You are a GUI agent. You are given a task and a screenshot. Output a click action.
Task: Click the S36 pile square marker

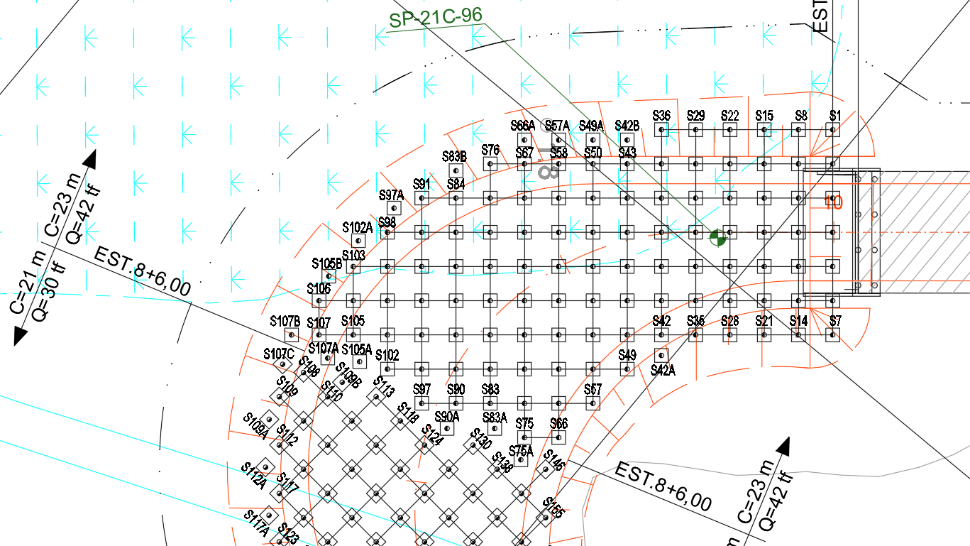tap(661, 130)
